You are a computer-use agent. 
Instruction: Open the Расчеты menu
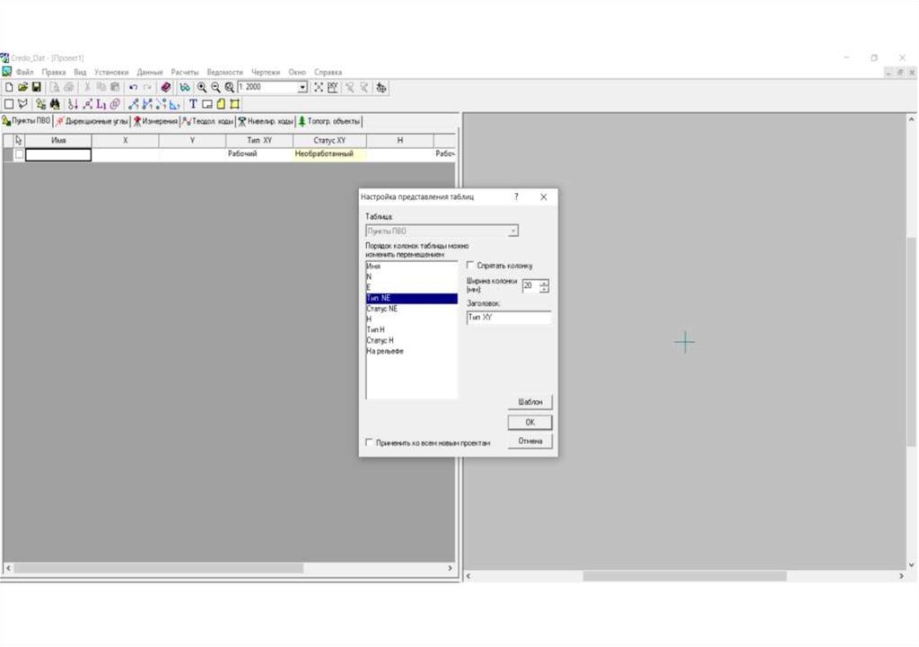[185, 72]
